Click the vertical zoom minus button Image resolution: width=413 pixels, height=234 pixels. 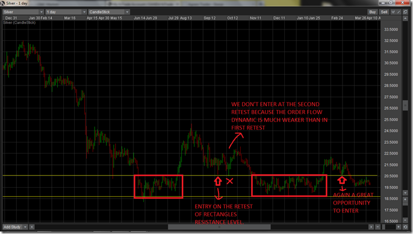pos(405,220)
